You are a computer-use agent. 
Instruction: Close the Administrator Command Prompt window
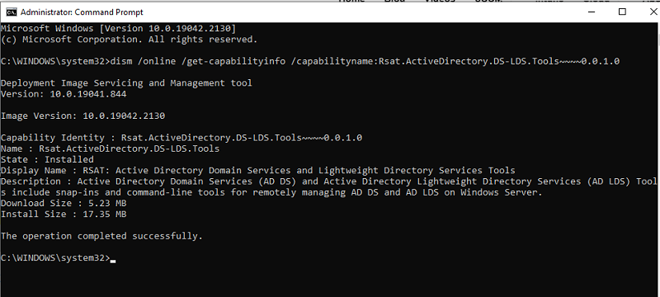[653, 12]
